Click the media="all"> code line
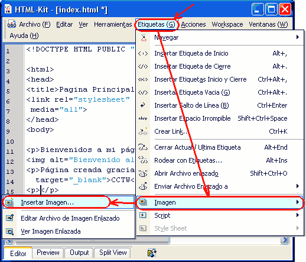 (x=58, y=109)
